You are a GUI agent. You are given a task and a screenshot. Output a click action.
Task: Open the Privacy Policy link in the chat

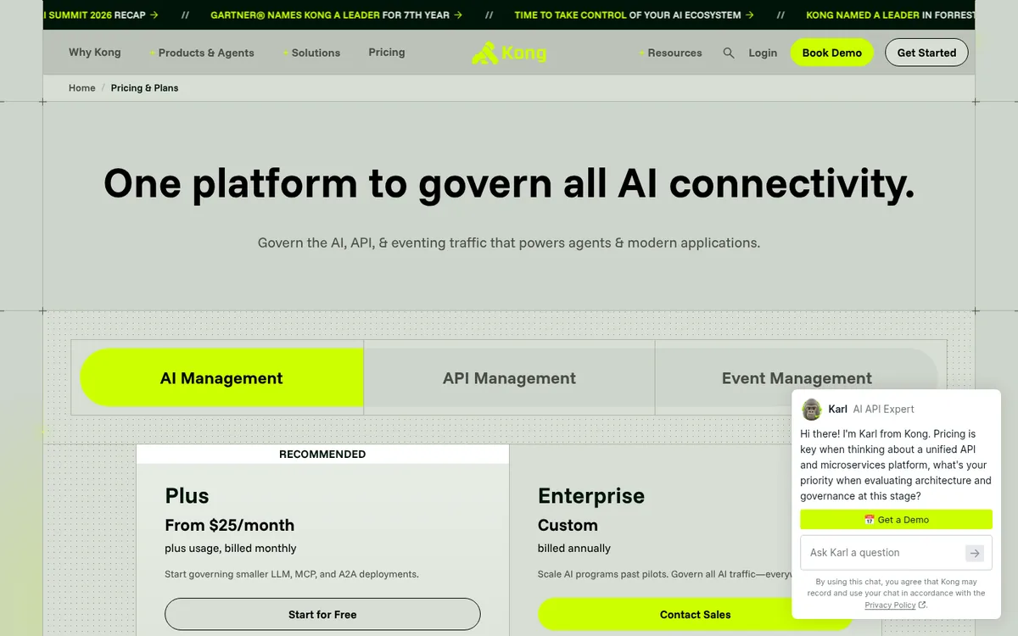895,605
